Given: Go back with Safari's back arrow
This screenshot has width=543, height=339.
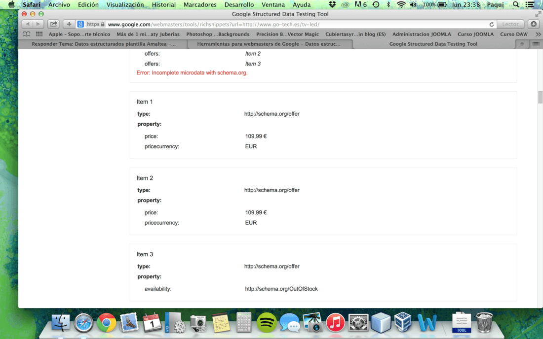Looking at the screenshot, I should (27, 24).
